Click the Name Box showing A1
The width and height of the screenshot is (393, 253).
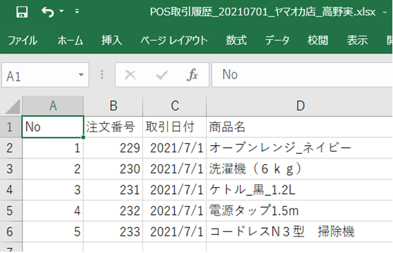click(39, 75)
